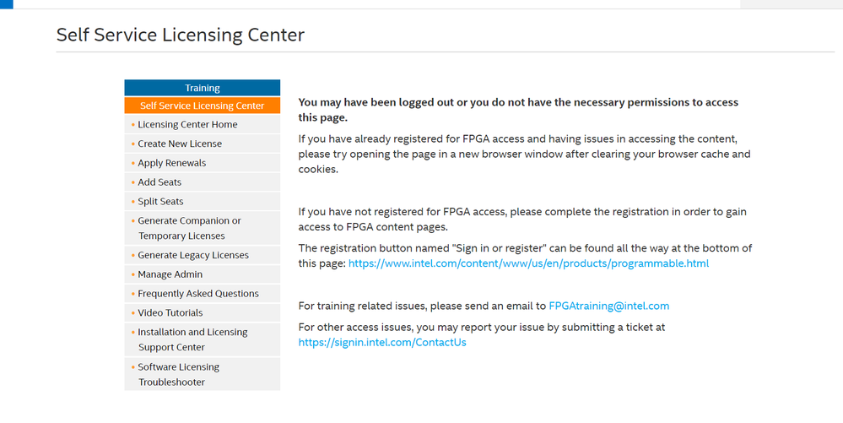Visit Installation and Licensing Support Center
Image resolution: width=843 pixels, height=423 pixels.
192,339
